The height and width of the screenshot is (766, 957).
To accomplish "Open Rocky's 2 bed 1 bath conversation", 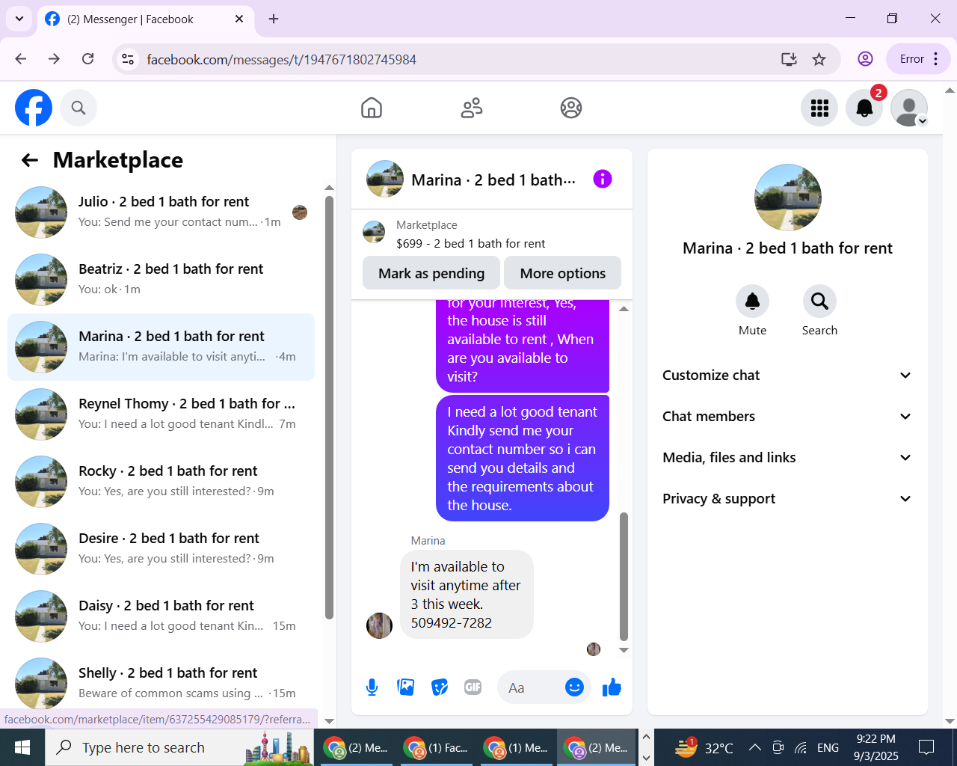I will click(161, 482).
